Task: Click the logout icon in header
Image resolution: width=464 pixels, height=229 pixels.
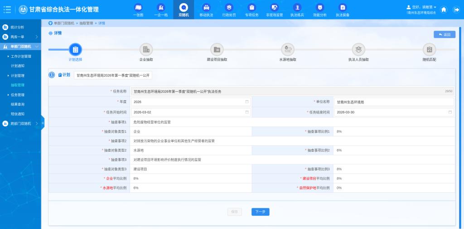Action: (456, 9)
